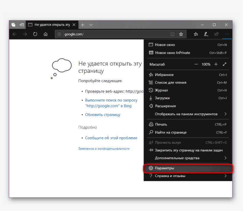
Task: Go back with the back arrow
Action: [15, 34]
